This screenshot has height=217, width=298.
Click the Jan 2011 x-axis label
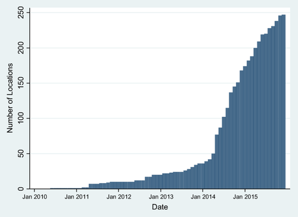pyautogui.click(x=77, y=197)
